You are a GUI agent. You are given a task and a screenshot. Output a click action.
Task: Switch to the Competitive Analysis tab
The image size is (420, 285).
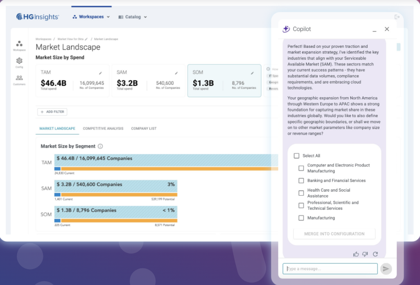[x=103, y=129]
